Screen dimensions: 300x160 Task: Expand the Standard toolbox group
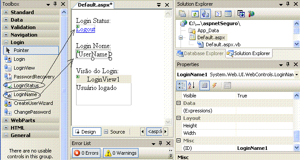pyautogui.click(x=6, y=12)
